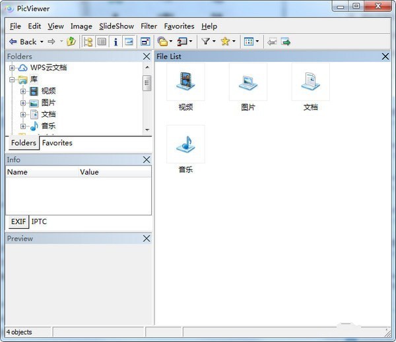Open the recent folders dropdown arrow

171,41
